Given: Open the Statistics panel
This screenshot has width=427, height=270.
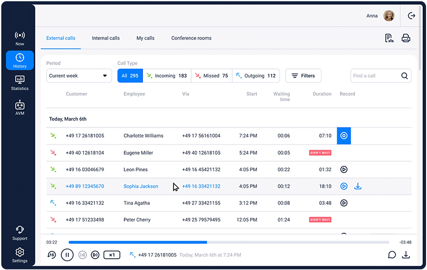Looking at the screenshot, I should coord(20,83).
